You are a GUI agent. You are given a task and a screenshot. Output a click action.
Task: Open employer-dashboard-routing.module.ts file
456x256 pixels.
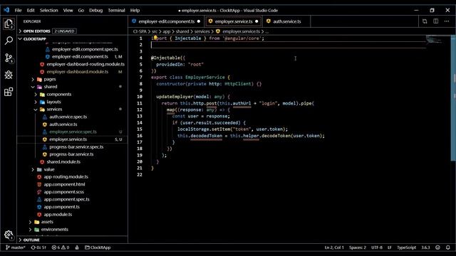point(85,64)
